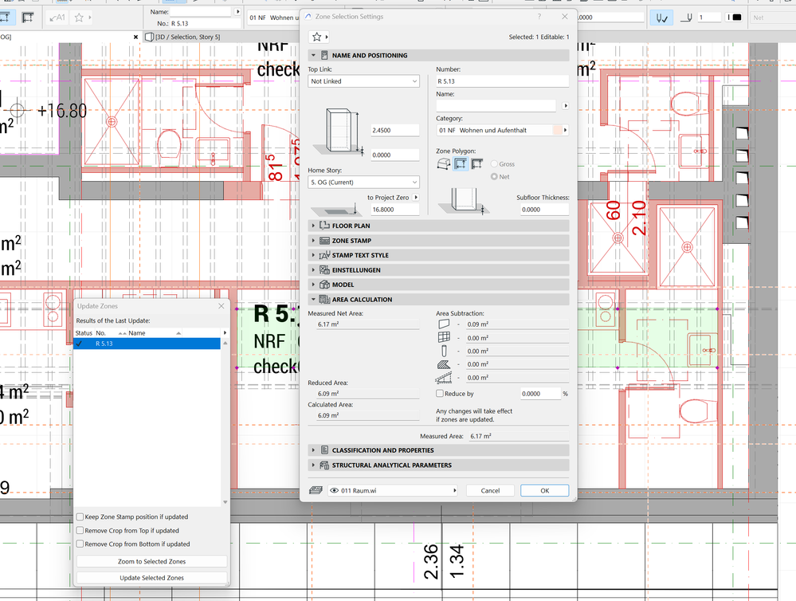The width and height of the screenshot is (796, 601).
Task: Check Keep Zone Stamp position if updated
Action: tap(80, 517)
